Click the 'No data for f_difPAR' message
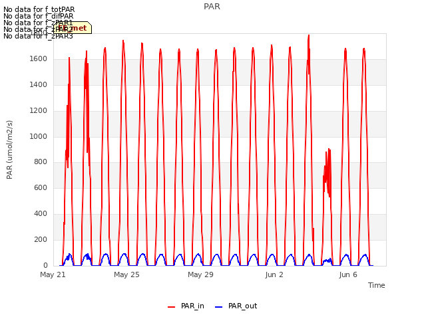The width and height of the screenshot is (426, 319). click(x=39, y=16)
